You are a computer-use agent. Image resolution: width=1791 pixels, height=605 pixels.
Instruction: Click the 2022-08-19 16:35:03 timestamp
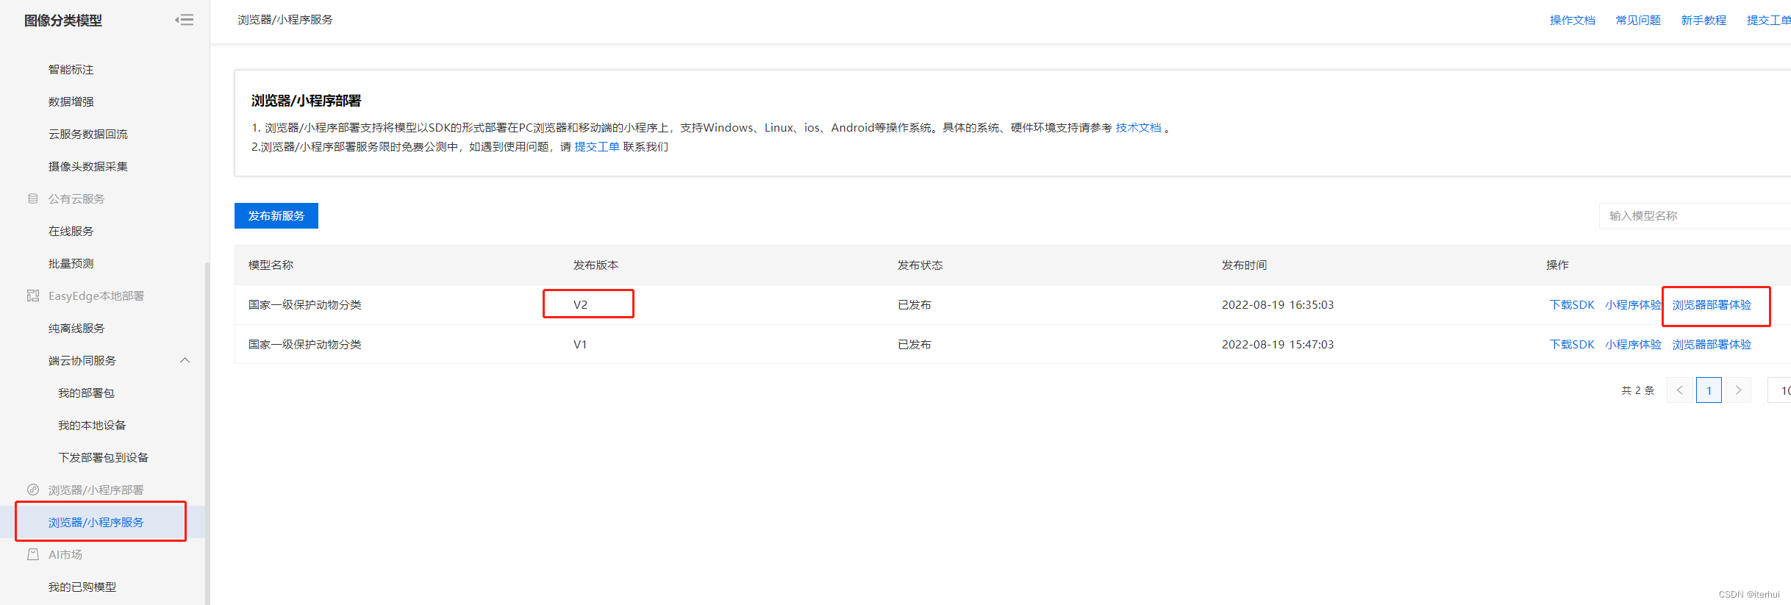(1278, 304)
